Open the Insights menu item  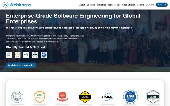[x=140, y=5]
